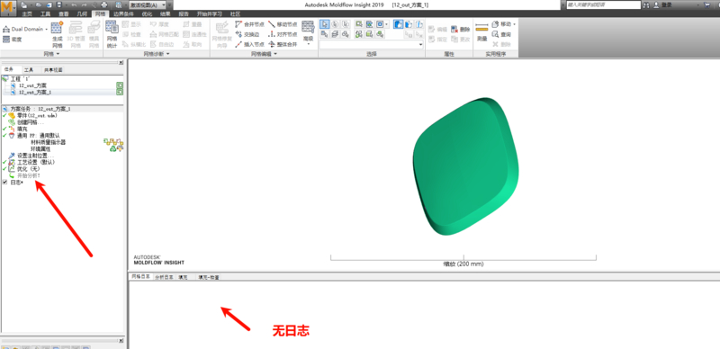Switch to the 工具 panel tab
The image size is (720, 349).
coord(29,70)
